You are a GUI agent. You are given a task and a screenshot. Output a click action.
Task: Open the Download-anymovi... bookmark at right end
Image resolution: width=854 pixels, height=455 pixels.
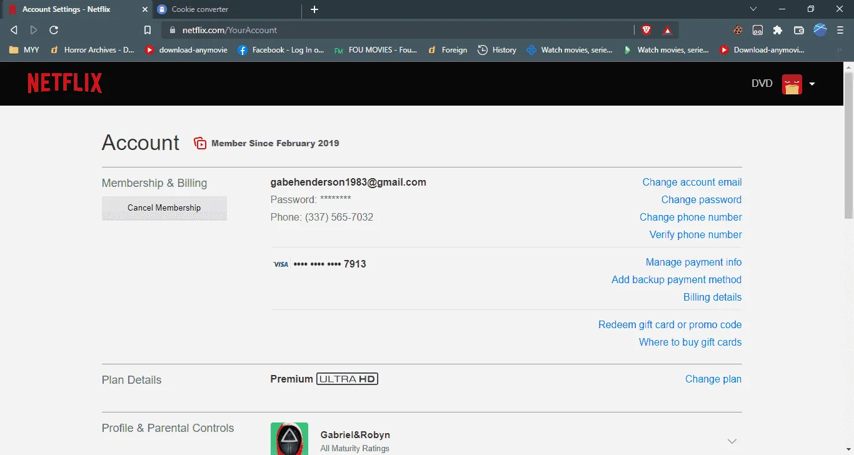click(762, 50)
